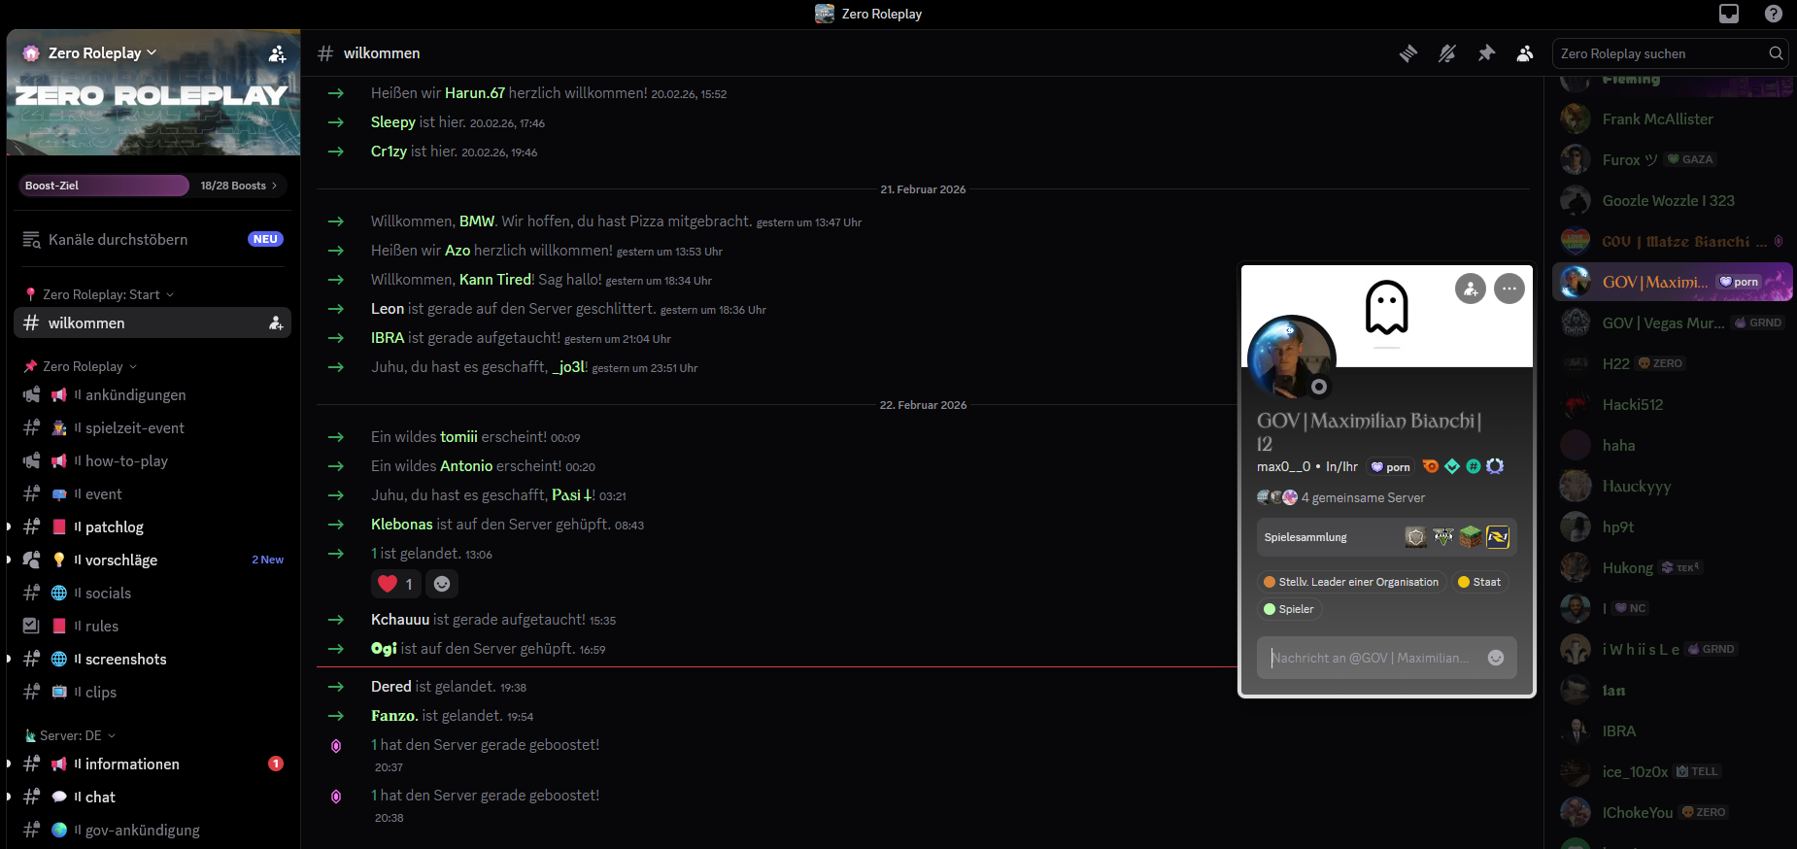Open the inbox icon in title bar
This screenshot has height=849, width=1797.
[x=1729, y=14]
